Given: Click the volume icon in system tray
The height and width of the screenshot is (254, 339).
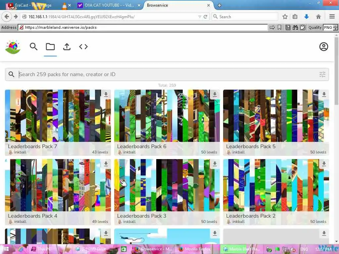Looking at the screenshot, I should coord(293,249).
